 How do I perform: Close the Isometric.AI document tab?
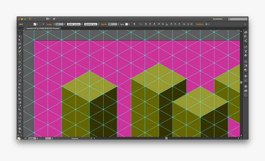coord(25,28)
